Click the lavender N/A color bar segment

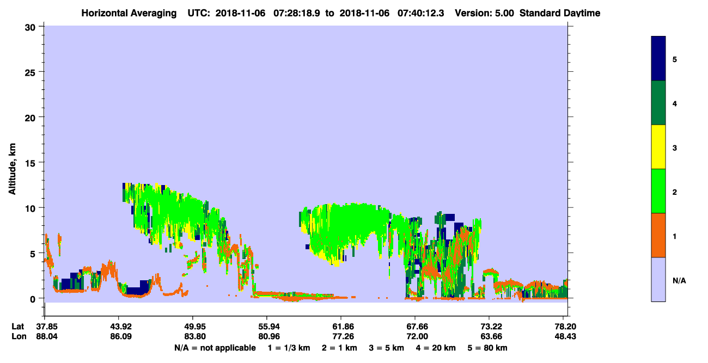click(658, 279)
